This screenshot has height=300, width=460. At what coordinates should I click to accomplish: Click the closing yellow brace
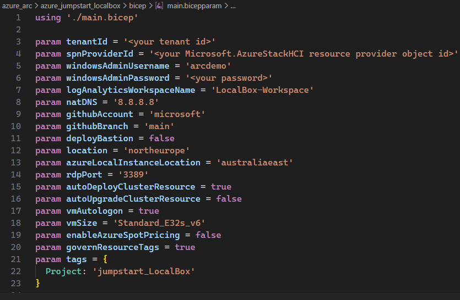click(x=37, y=284)
